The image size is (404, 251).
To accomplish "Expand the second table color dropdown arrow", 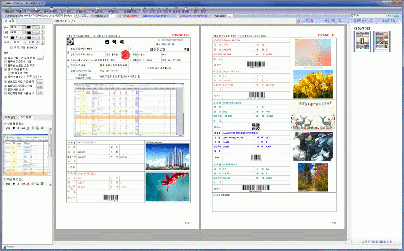I will [34, 37].
